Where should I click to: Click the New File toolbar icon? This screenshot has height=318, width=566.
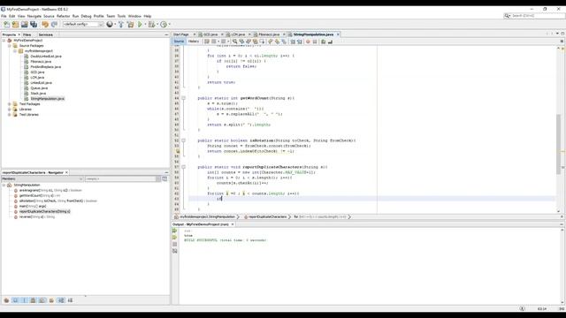click(x=6, y=24)
